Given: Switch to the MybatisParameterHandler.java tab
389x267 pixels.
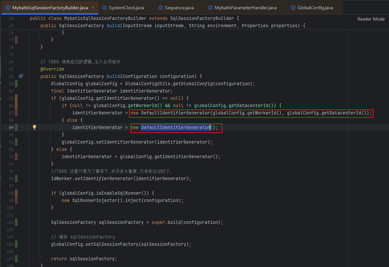Looking at the screenshot, I should (246, 8).
